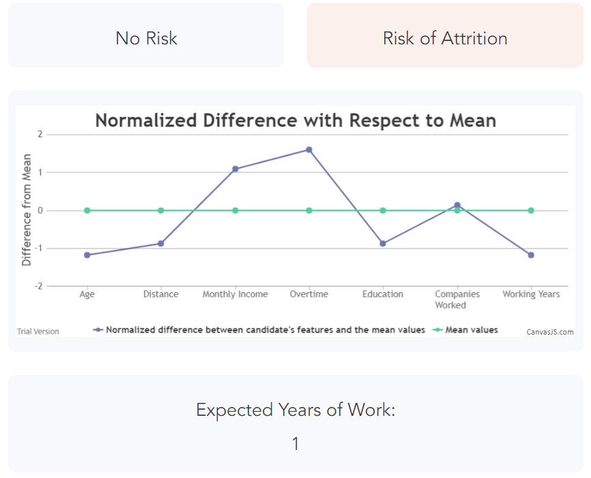Click the candidate's Overtime data point
591x478 pixels.
coord(309,150)
